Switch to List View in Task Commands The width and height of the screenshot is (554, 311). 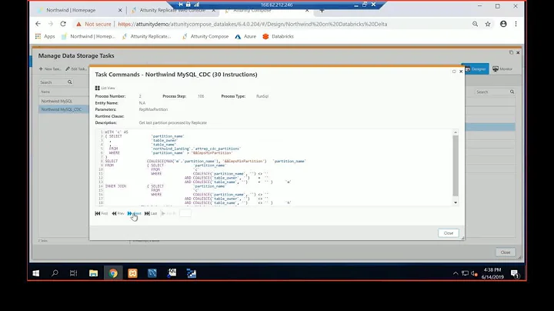coord(105,88)
